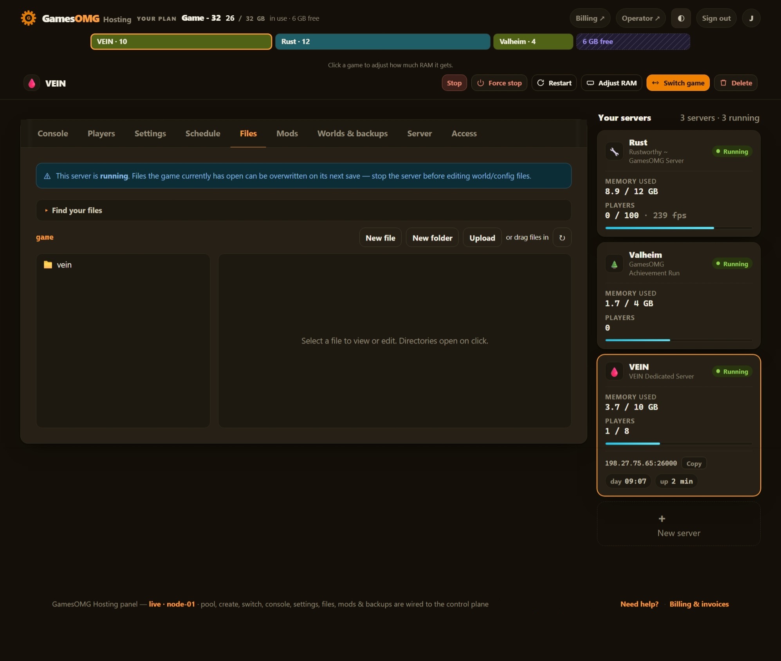Sign out of the panel

716,18
